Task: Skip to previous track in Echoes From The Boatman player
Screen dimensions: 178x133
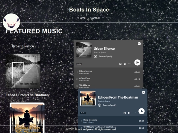Action: [125, 113]
